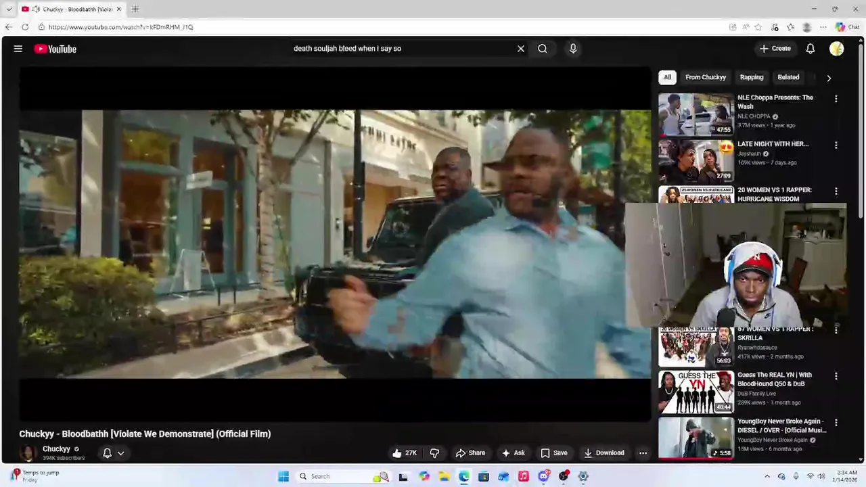Image resolution: width=866 pixels, height=487 pixels.
Task: Open Copilot Chat in Edge
Action: [x=847, y=27]
